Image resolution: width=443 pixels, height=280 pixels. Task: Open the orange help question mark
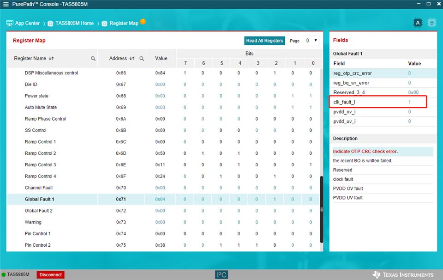(x=143, y=22)
